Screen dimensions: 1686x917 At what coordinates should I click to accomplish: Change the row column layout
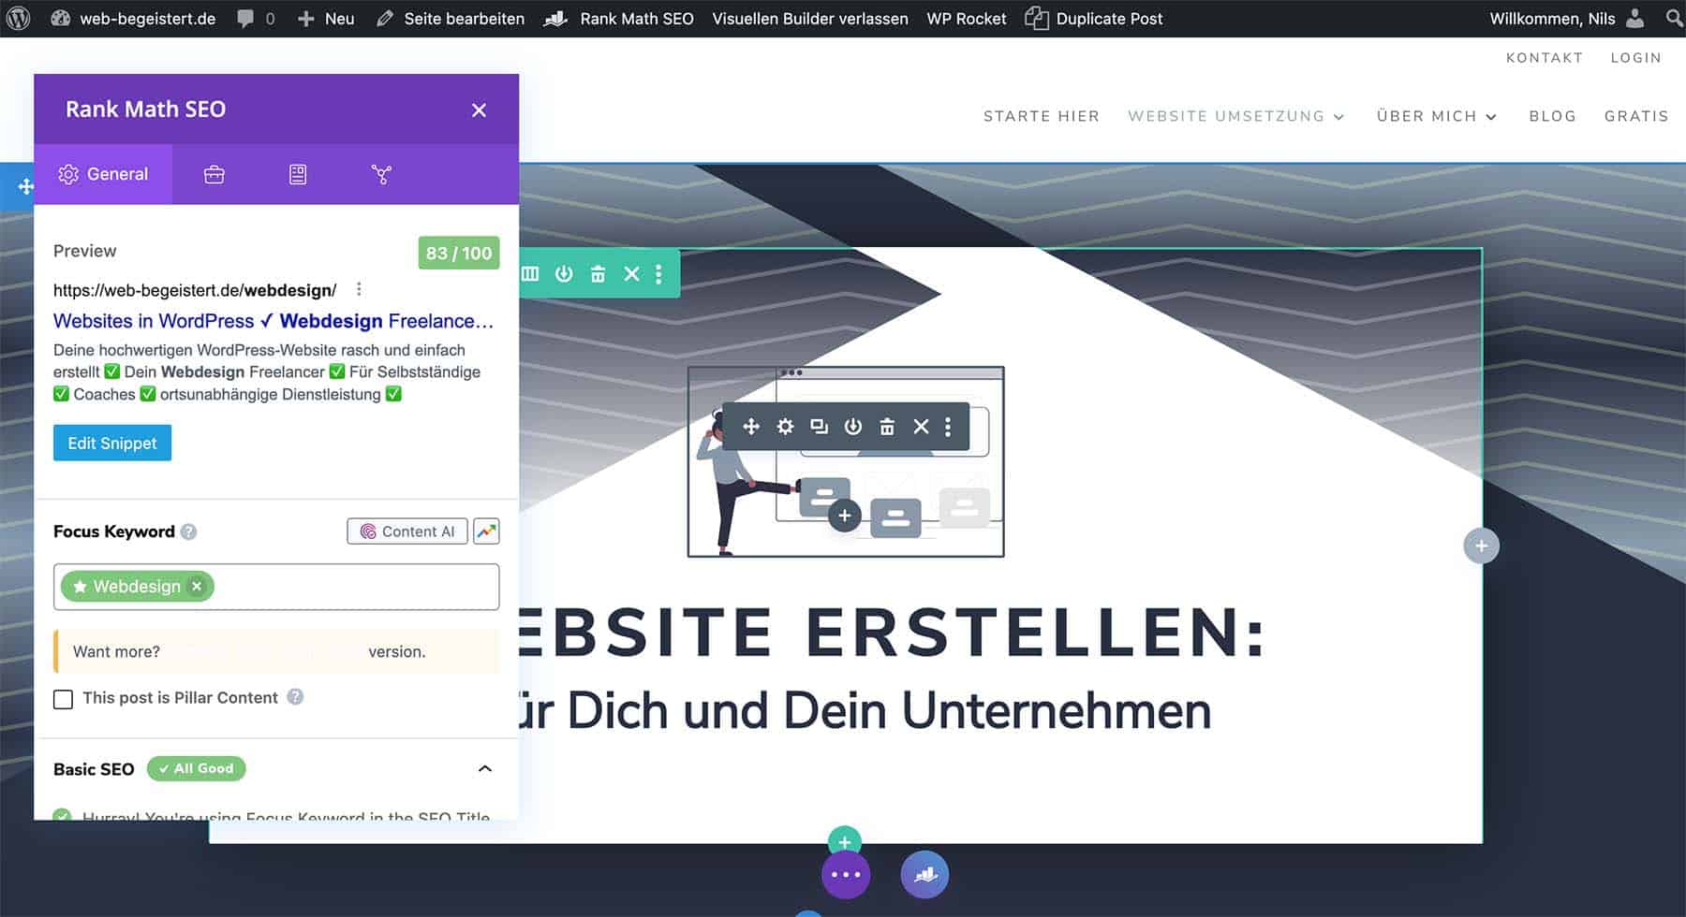(x=530, y=273)
